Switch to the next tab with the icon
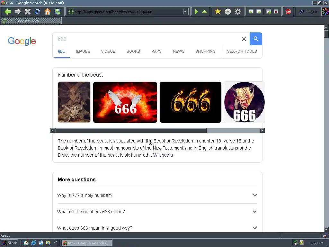The height and width of the screenshot is (247, 329). pyautogui.click(x=259, y=12)
